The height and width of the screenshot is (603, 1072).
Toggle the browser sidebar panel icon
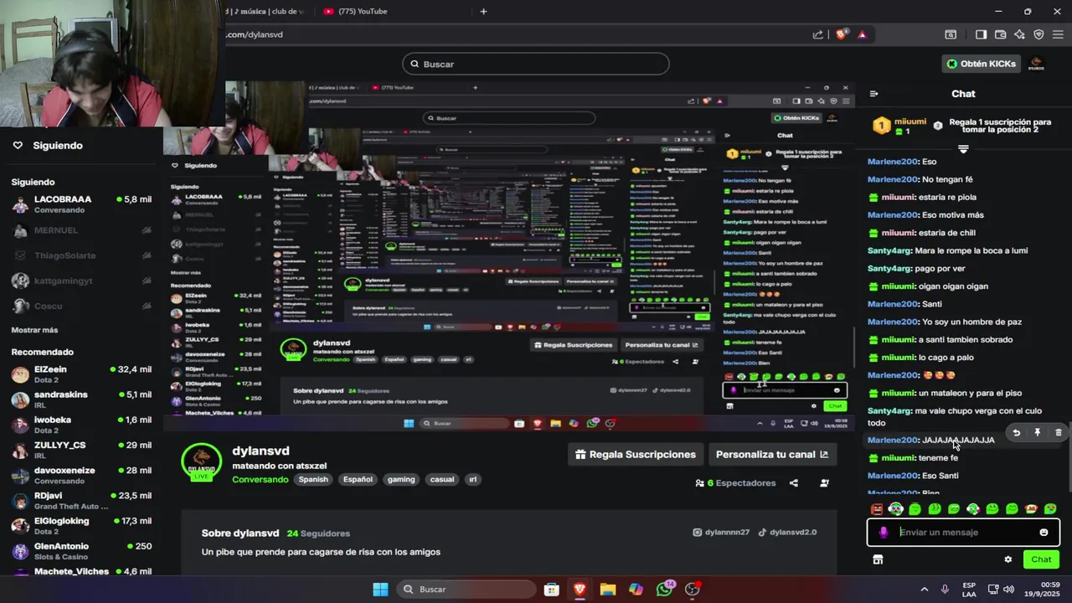(981, 34)
